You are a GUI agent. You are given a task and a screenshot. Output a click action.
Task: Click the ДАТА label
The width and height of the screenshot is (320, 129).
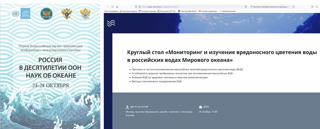click(x=206, y=107)
